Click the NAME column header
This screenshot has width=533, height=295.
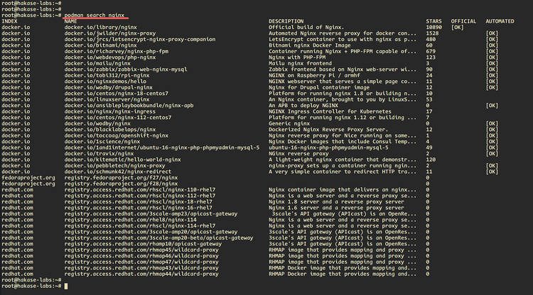pos(70,21)
